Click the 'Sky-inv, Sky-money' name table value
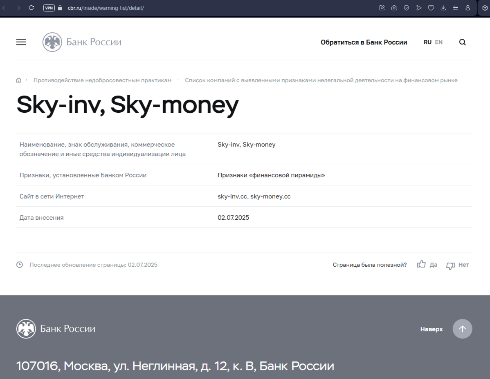This screenshot has height=379, width=490. pyautogui.click(x=247, y=145)
